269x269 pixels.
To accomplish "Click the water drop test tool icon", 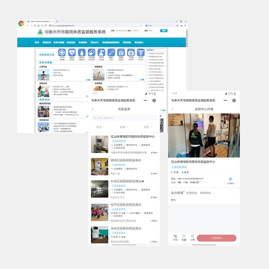I will (x=81, y=53).
